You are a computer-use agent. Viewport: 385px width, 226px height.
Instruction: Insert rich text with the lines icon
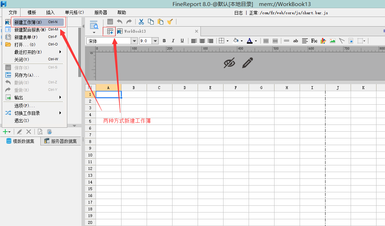(x=305, y=41)
